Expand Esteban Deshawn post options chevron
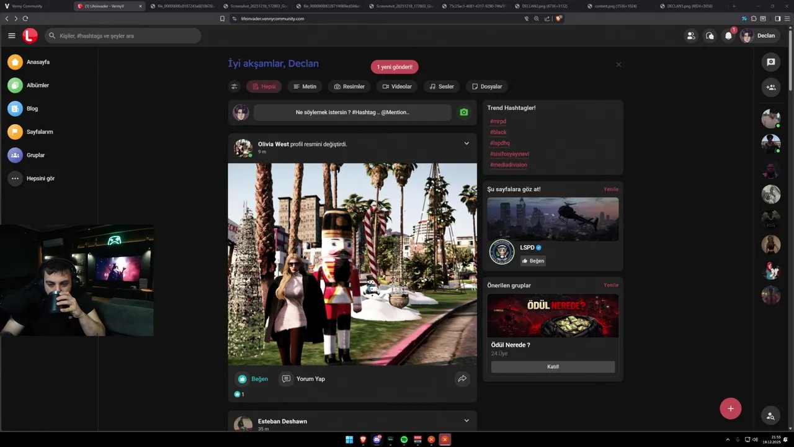This screenshot has width=794, height=447. pos(466,420)
